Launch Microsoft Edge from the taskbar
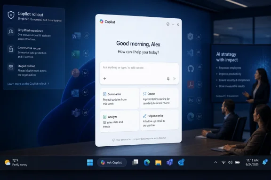The height and width of the screenshot is (180, 271). coord(147,163)
